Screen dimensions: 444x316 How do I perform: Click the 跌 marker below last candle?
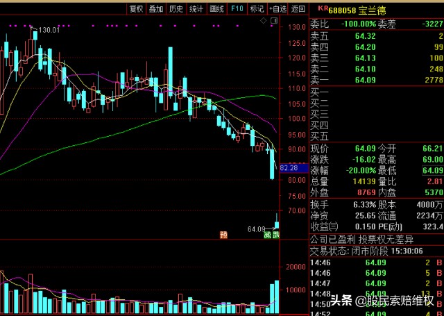click(276, 235)
